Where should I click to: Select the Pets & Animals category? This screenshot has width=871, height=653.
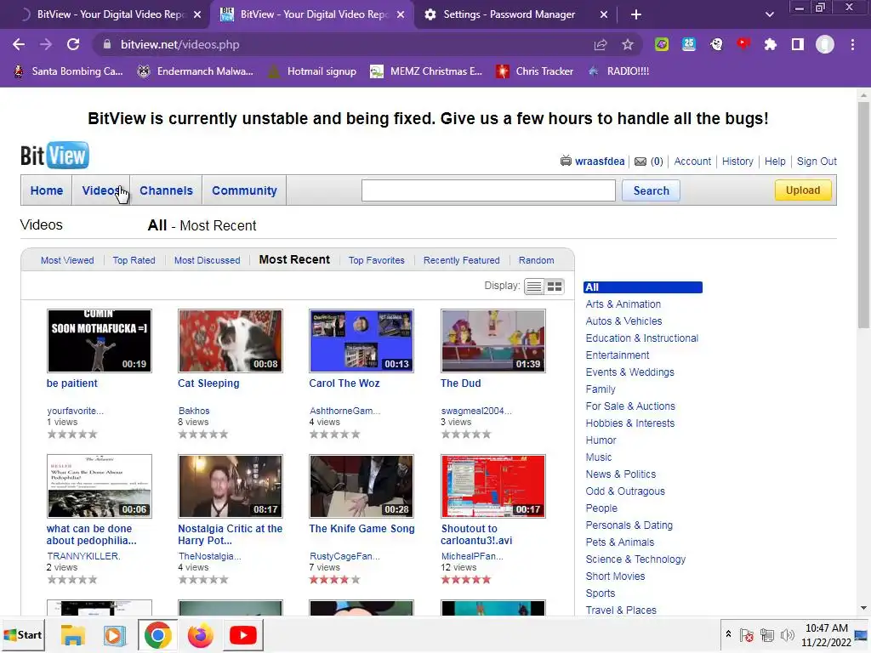(x=620, y=542)
